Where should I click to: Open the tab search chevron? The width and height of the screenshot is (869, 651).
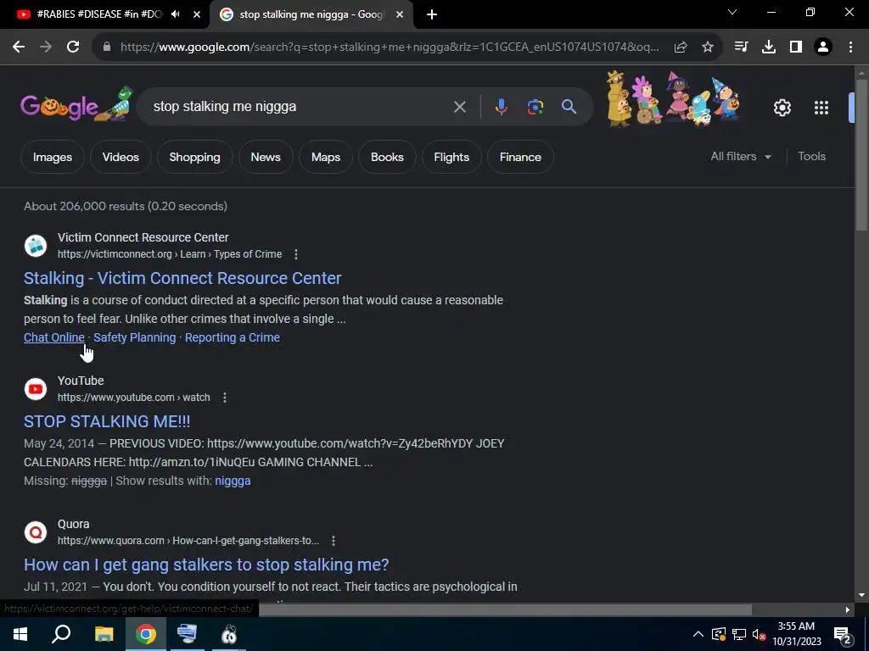point(732,12)
